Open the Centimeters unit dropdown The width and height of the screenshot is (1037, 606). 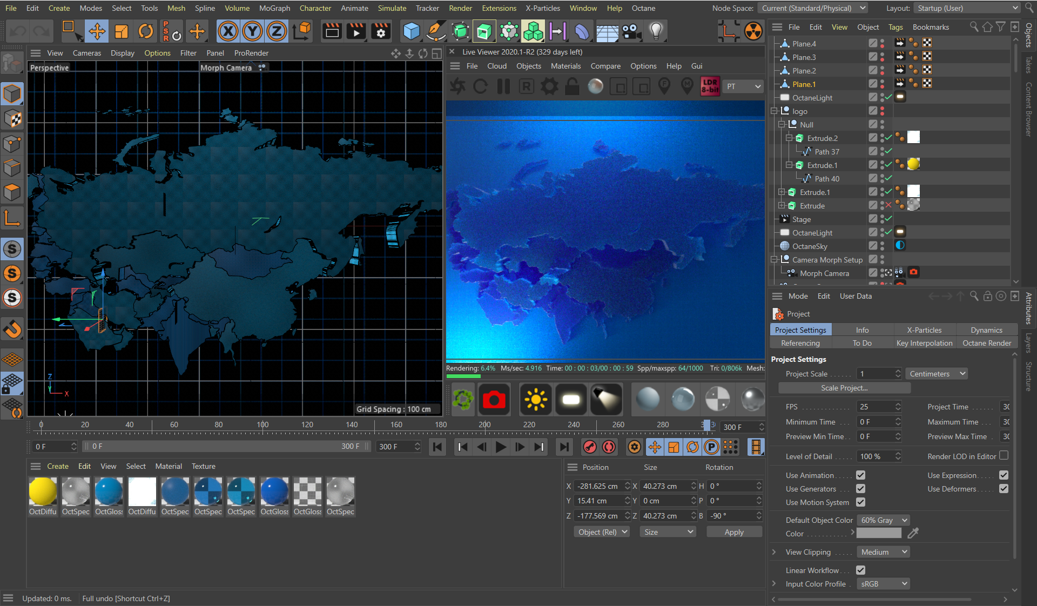[x=937, y=374]
